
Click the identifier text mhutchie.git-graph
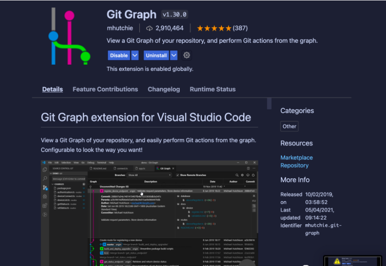click(x=323, y=229)
